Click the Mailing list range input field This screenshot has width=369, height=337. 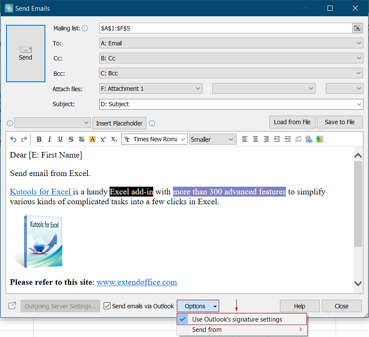[x=226, y=28]
